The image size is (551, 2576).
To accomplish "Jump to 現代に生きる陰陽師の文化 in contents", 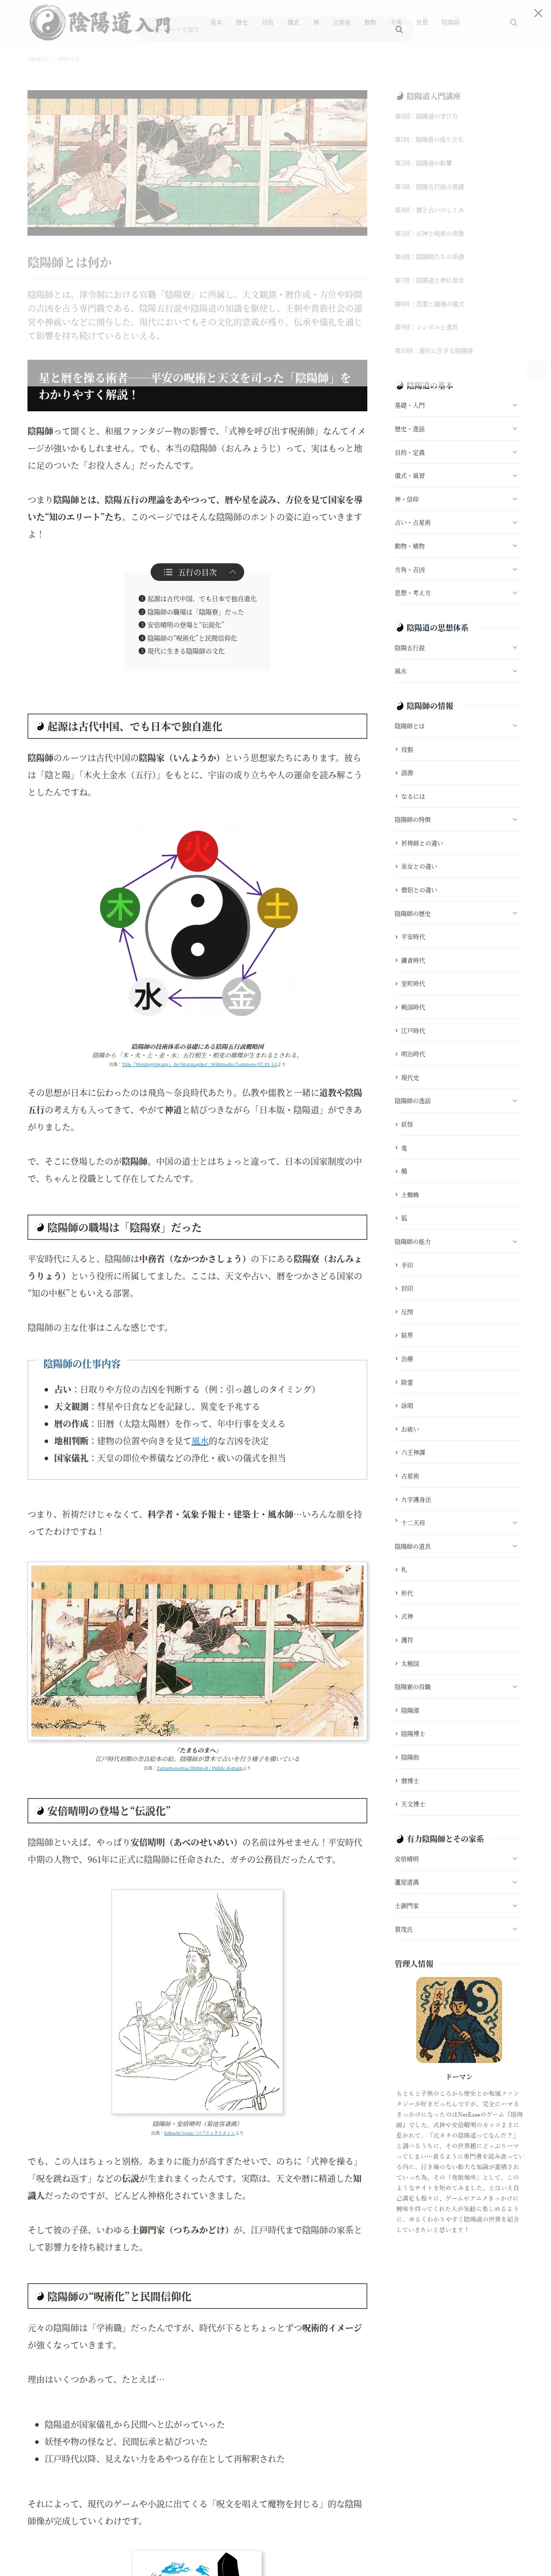I will click(185, 651).
